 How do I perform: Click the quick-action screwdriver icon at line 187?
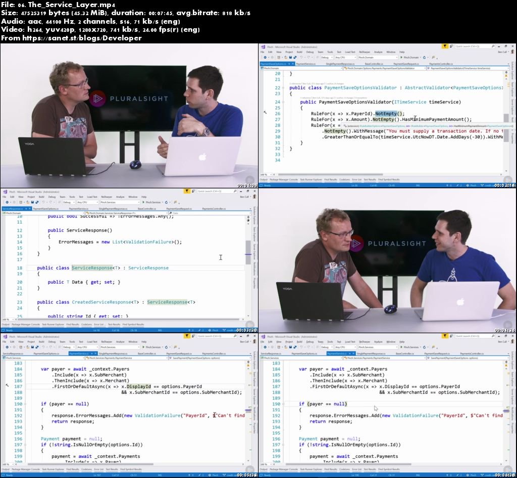point(7,385)
